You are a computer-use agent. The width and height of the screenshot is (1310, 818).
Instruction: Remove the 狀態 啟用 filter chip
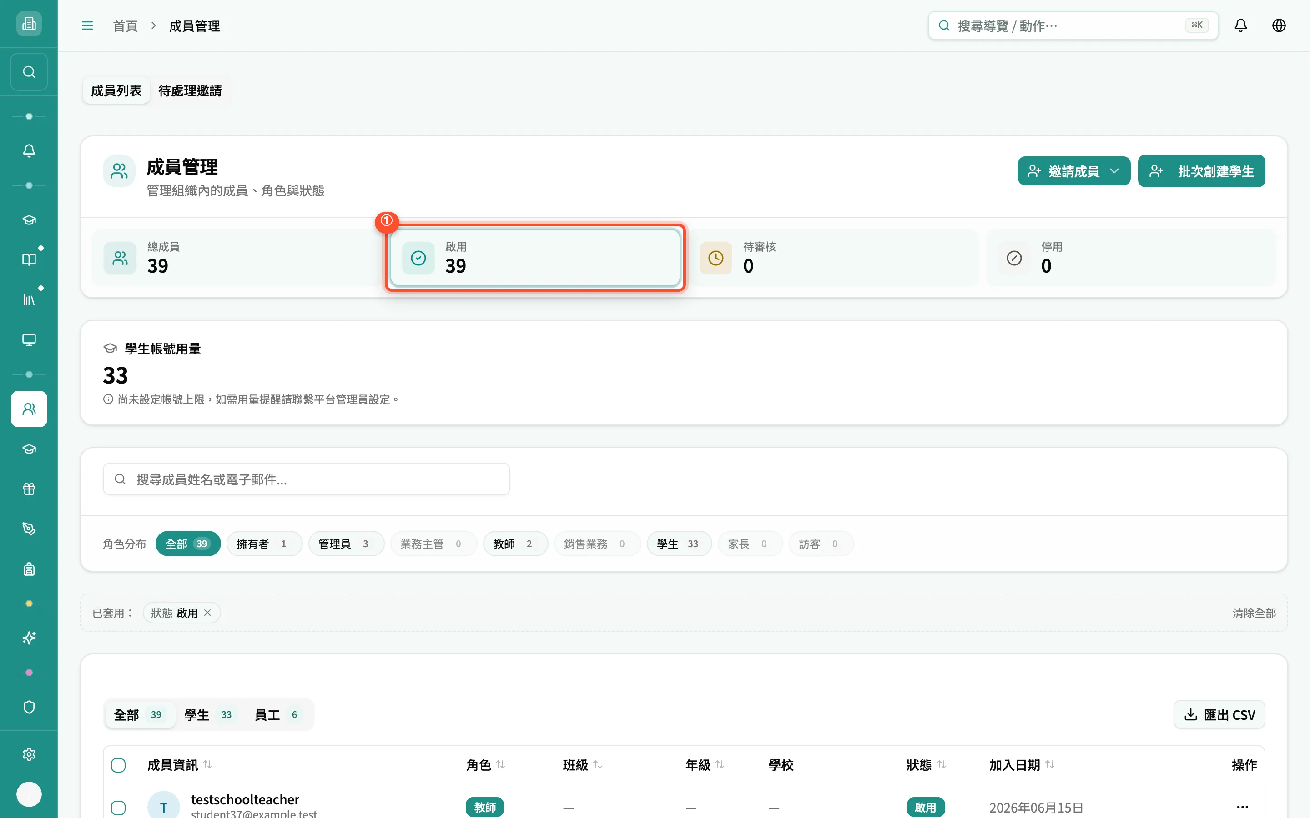[x=207, y=613]
